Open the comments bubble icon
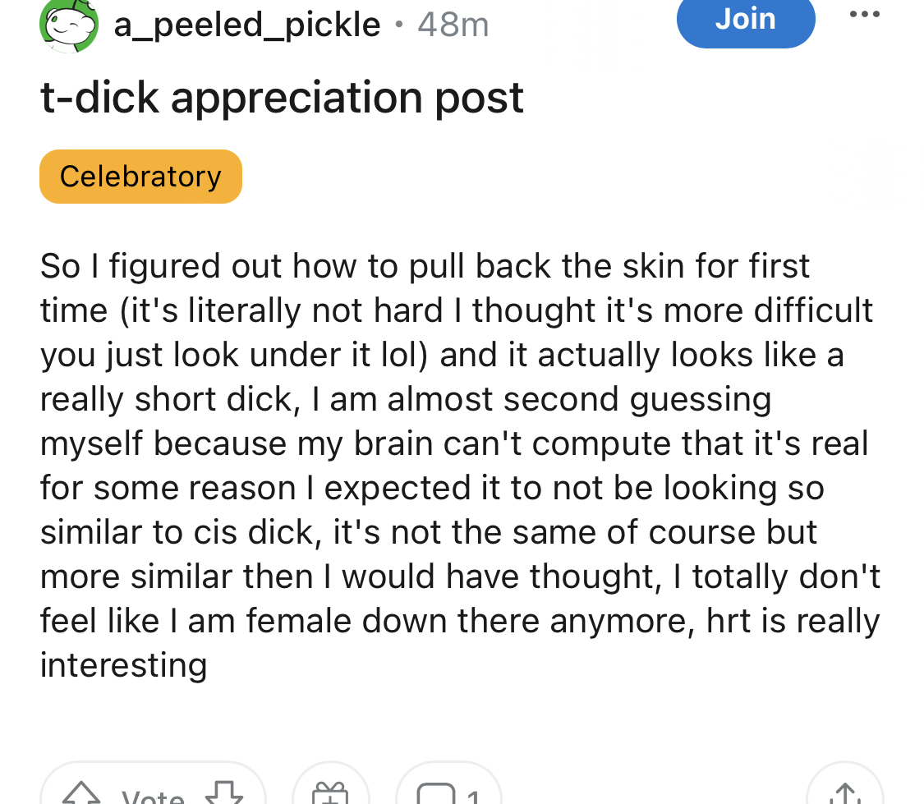Image resolution: width=924 pixels, height=804 pixels. tap(434, 793)
